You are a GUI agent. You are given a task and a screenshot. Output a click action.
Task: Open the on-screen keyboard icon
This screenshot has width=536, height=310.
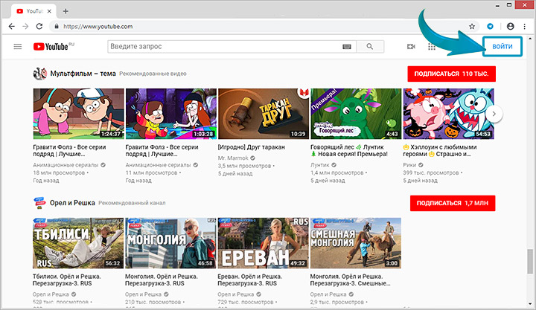[347, 47]
